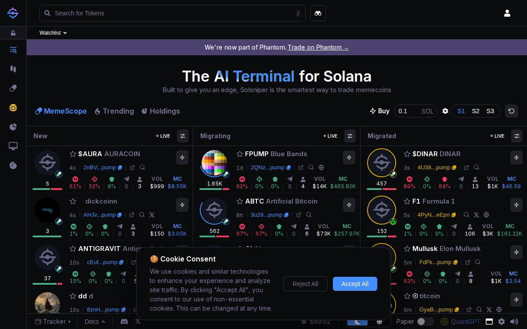Click the sound volume icon in bottom bar

coord(514,322)
